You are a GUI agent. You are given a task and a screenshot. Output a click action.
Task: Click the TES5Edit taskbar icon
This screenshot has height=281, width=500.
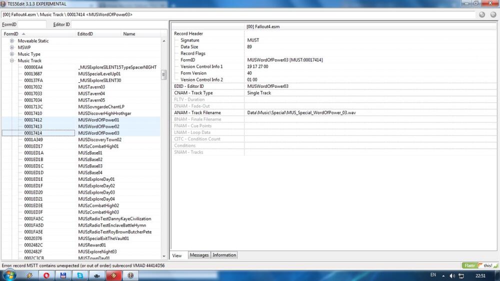click(x=130, y=276)
